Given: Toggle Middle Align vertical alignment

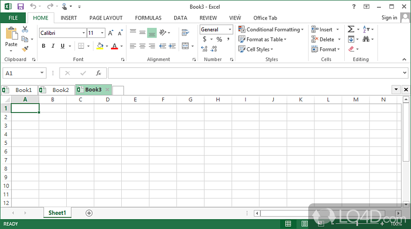Looking at the screenshot, I should tap(142, 32).
